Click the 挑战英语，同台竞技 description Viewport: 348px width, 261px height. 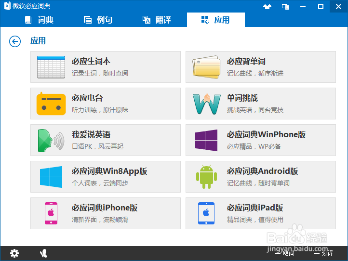255,110
